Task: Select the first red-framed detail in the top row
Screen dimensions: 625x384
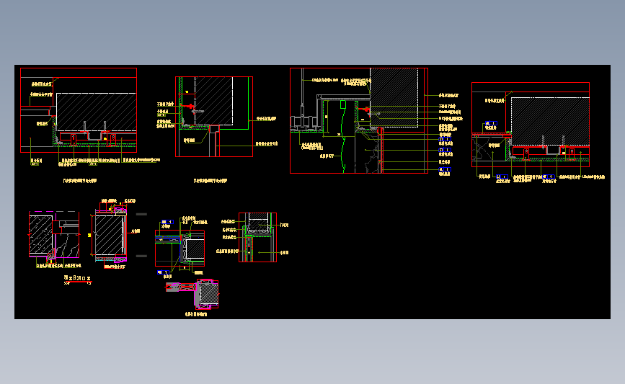Action: 79,110
